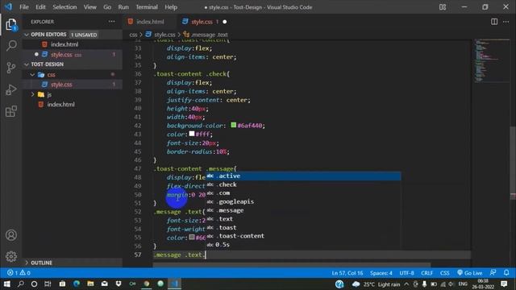
Task: Launch Microsoft Edge from the taskbar
Action: 77,284
